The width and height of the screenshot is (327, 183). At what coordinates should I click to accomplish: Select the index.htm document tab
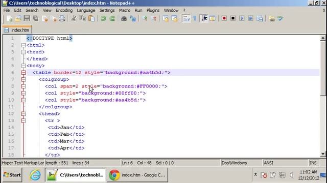(17, 30)
